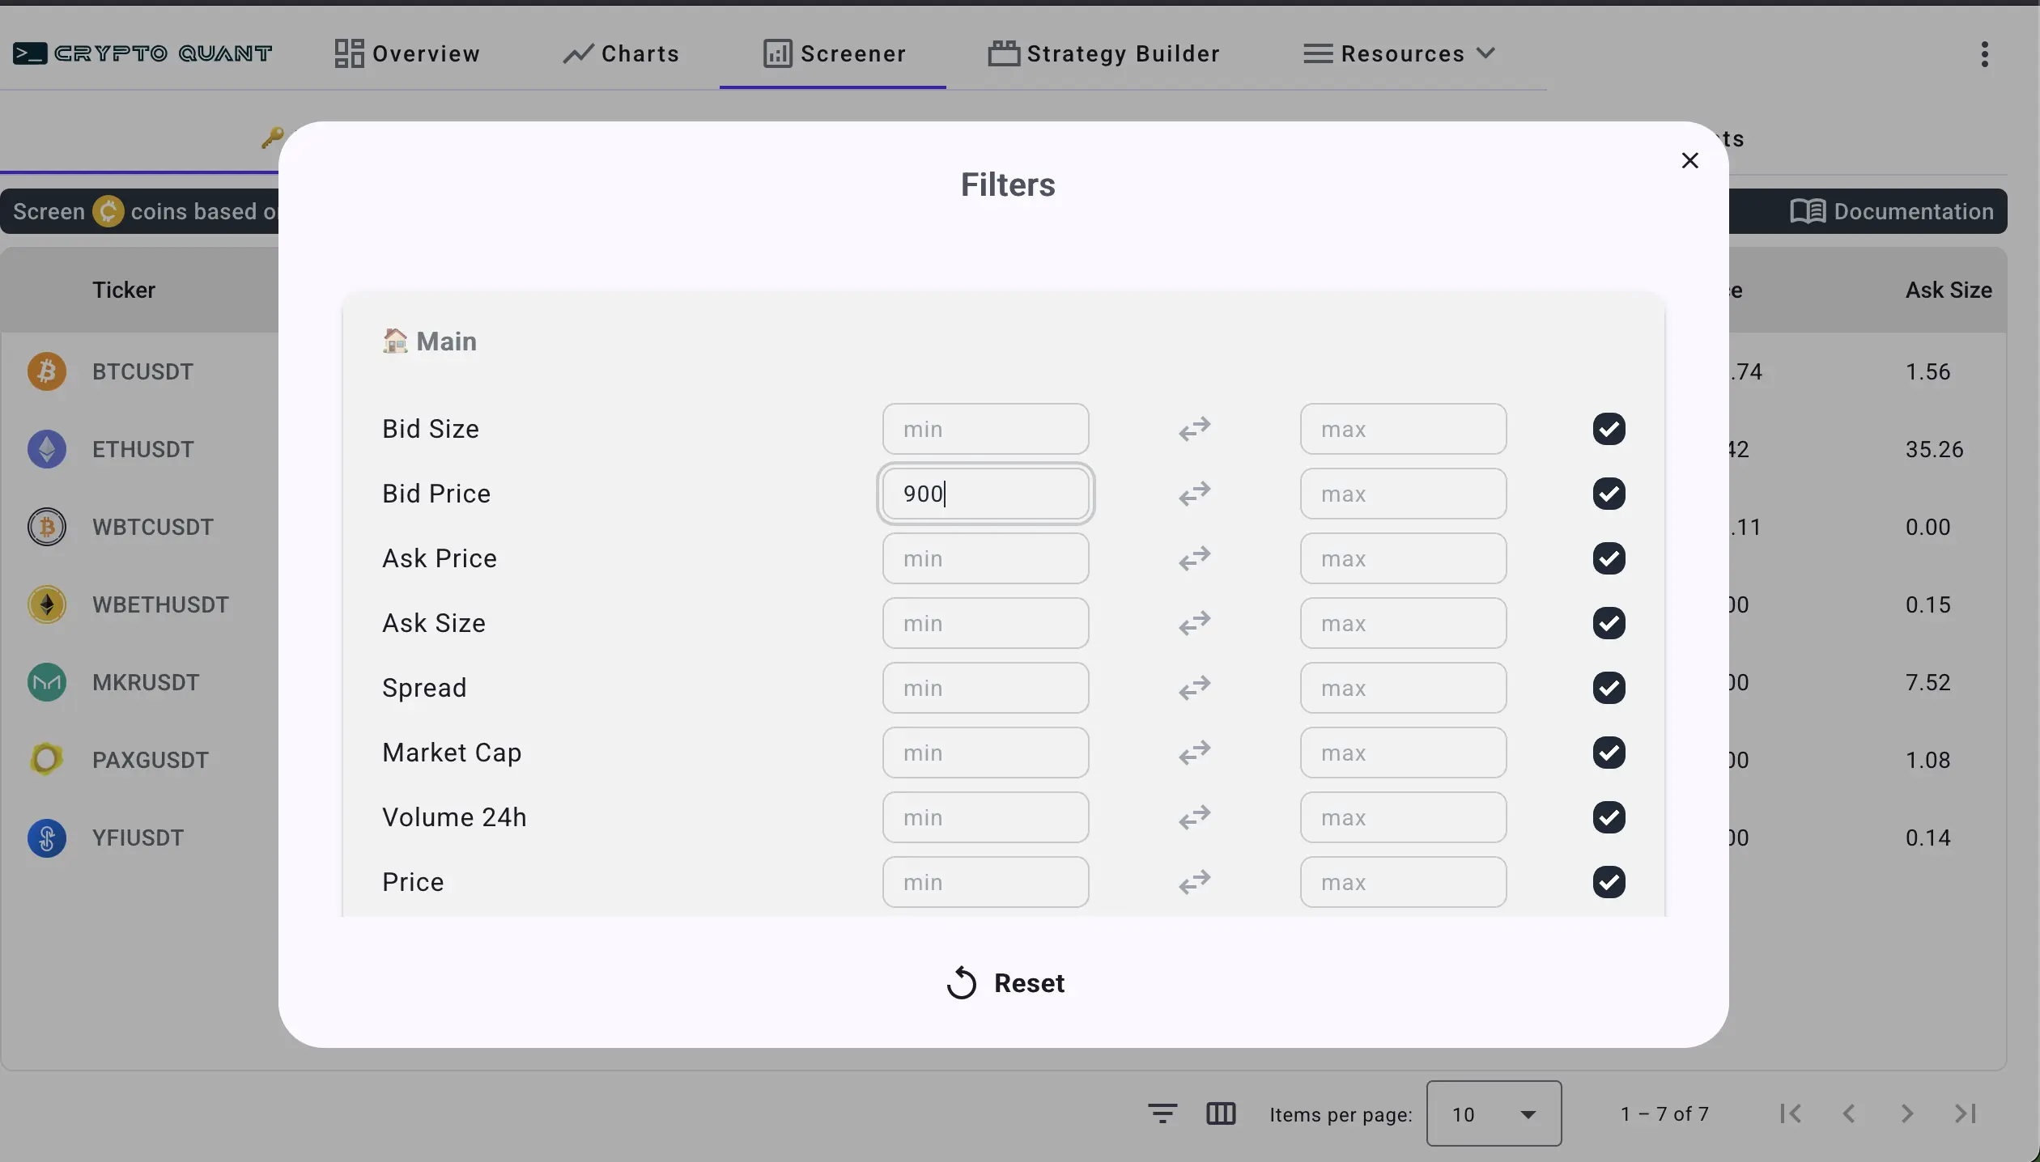Go to next page arrow
This screenshot has height=1162, width=2040.
pos(1906,1114)
